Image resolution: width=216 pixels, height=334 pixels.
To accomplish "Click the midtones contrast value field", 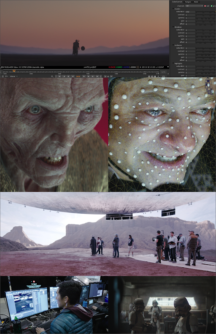I will coord(190,51).
